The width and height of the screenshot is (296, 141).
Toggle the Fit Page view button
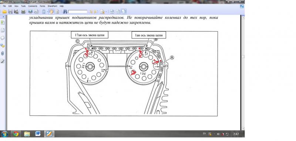[118, 12]
